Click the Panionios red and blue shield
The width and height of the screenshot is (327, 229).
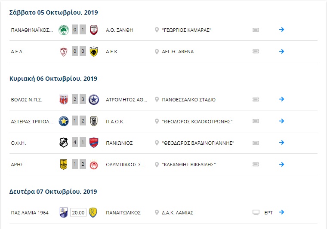94,143
